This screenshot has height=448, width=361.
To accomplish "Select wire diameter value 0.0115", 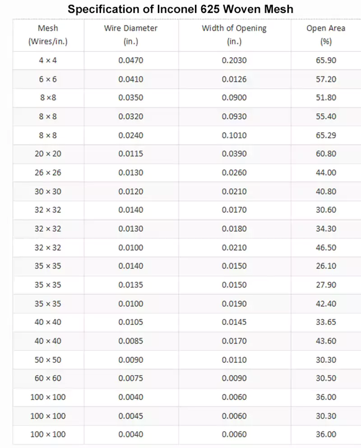I will pyautogui.click(x=131, y=154).
